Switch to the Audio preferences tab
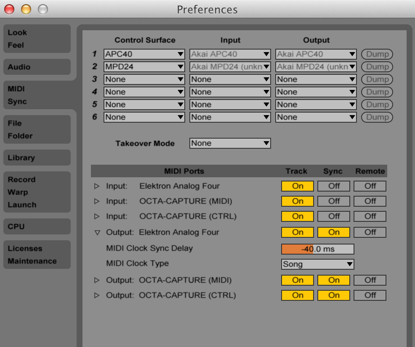415x347 pixels. 37,67
